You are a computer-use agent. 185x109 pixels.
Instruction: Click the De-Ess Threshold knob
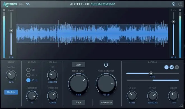tap(52, 96)
